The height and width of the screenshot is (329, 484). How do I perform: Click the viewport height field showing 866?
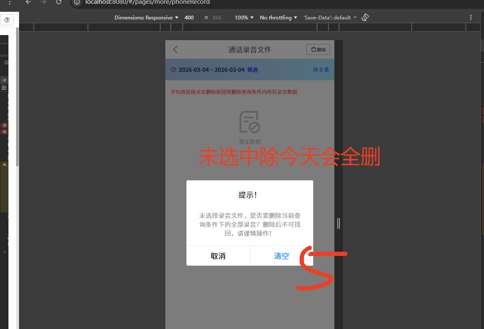pos(217,18)
